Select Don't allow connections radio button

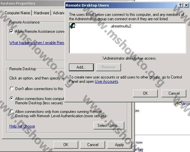tap(12, 88)
